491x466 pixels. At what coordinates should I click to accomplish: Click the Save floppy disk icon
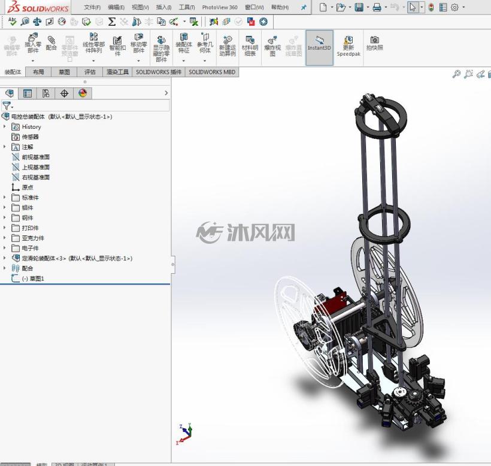click(359, 7)
